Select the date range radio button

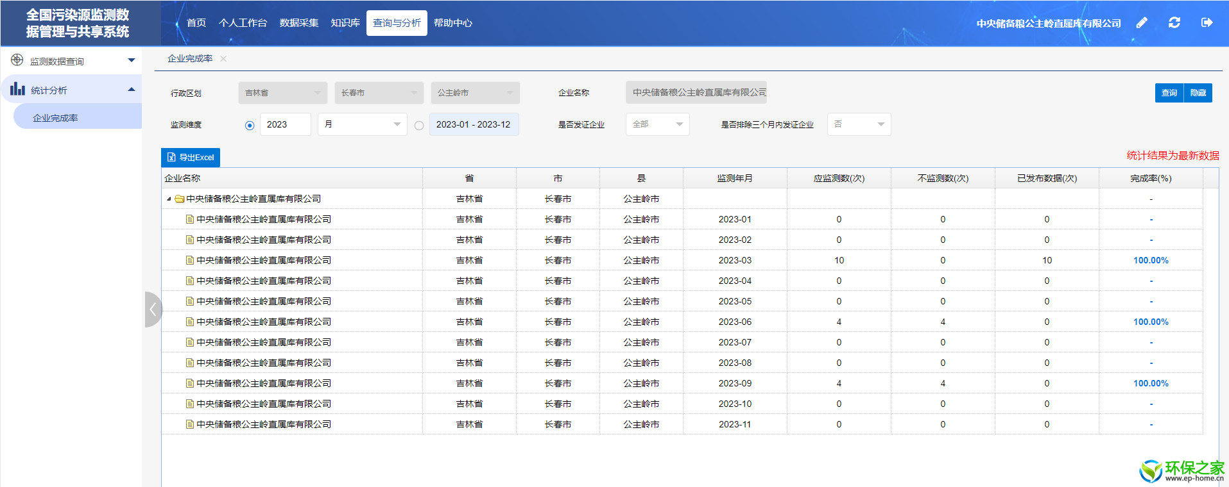click(419, 126)
